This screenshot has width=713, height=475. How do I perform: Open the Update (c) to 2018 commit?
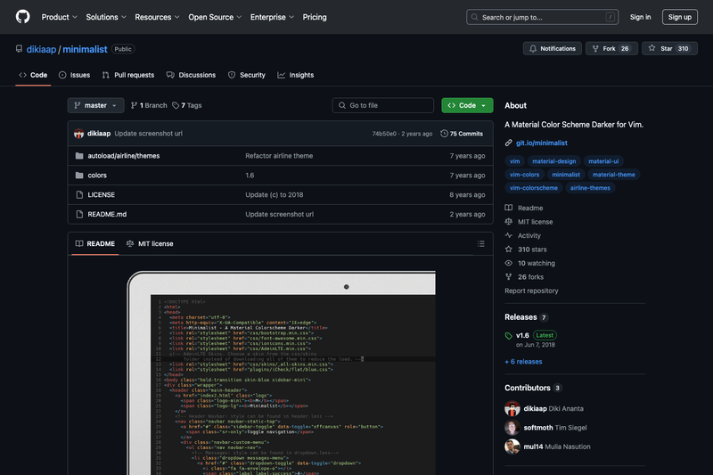(275, 195)
